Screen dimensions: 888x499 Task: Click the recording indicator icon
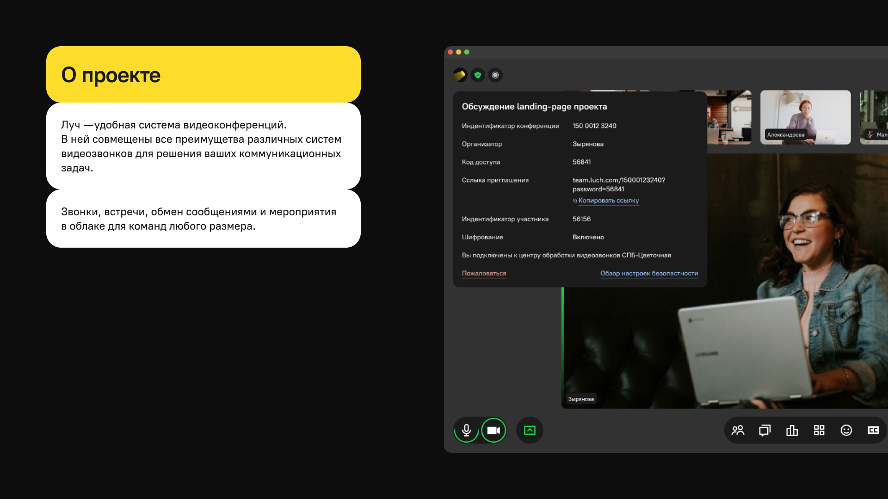(495, 75)
